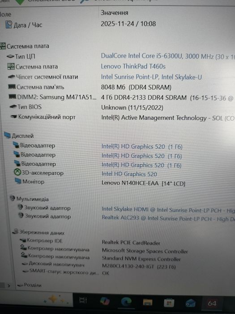Image resolution: width=235 pixels, height=314 pixels.
Task: Click the icon beside SMART-статус жорсткого диска
Action: click(x=26, y=271)
